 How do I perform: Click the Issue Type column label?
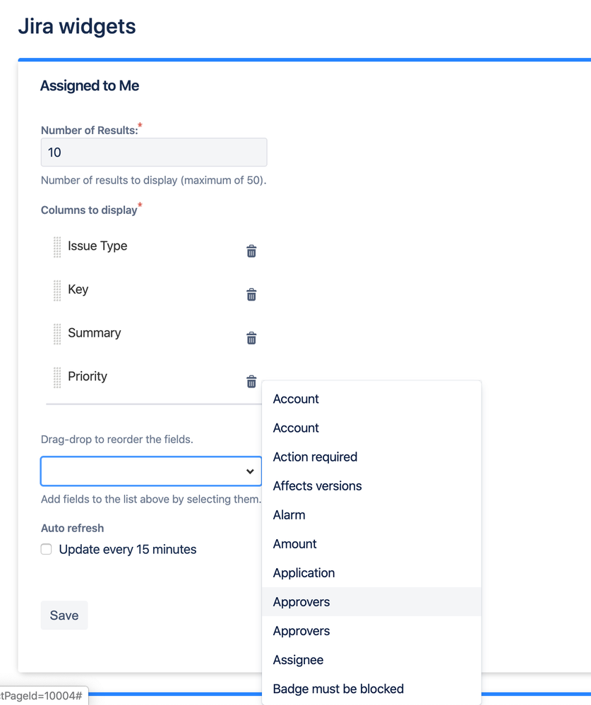point(97,246)
